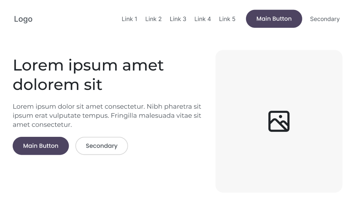
Task: Click the "dolorem sit" heading line
Action: [x=57, y=85]
